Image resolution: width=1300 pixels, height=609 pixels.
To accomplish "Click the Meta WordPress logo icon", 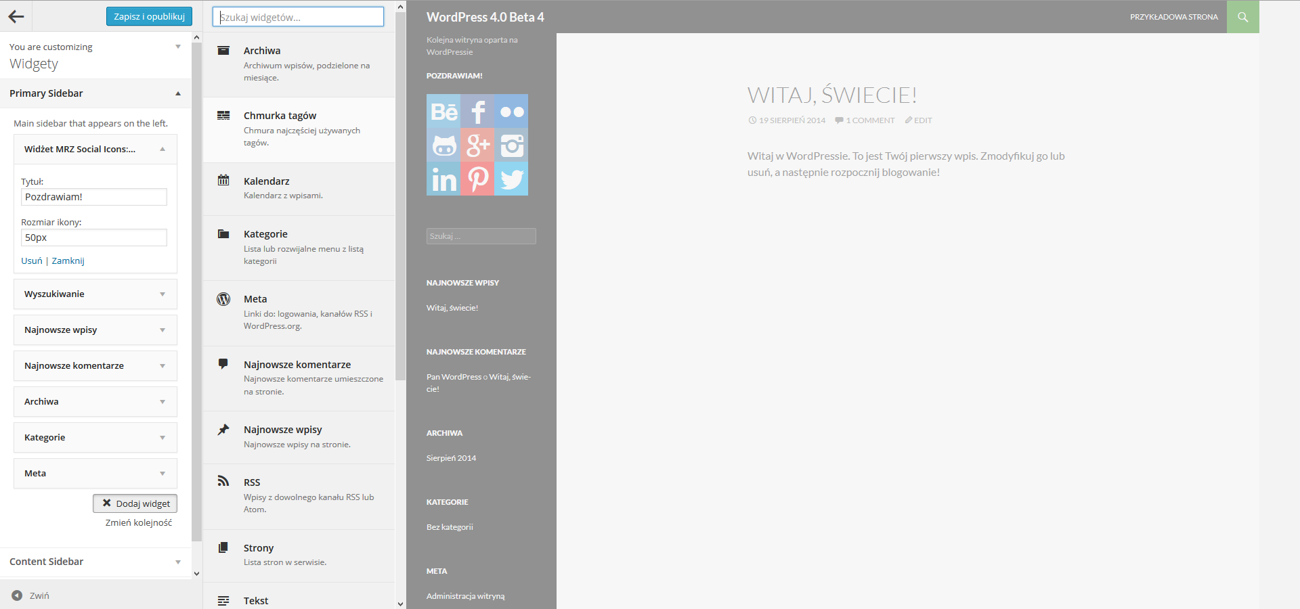I will (223, 299).
